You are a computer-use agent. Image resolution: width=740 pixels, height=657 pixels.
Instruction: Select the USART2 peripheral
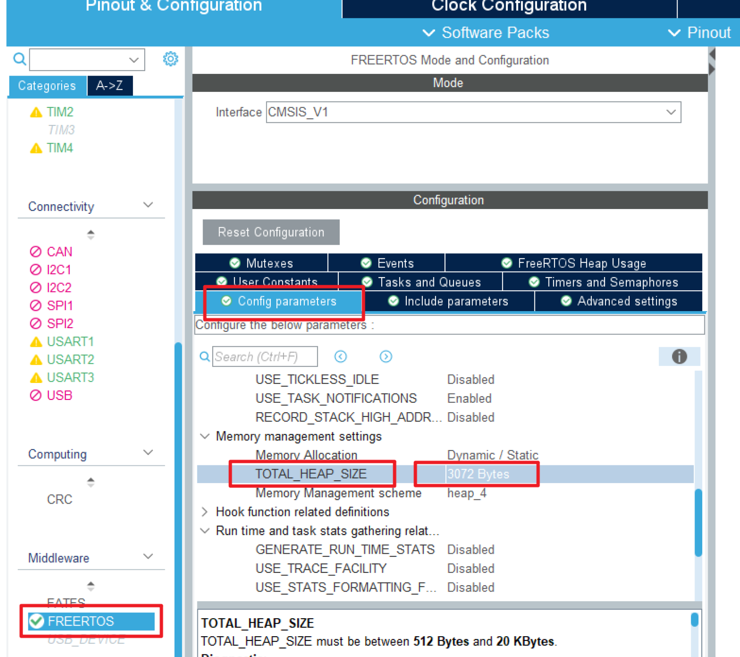(62, 360)
